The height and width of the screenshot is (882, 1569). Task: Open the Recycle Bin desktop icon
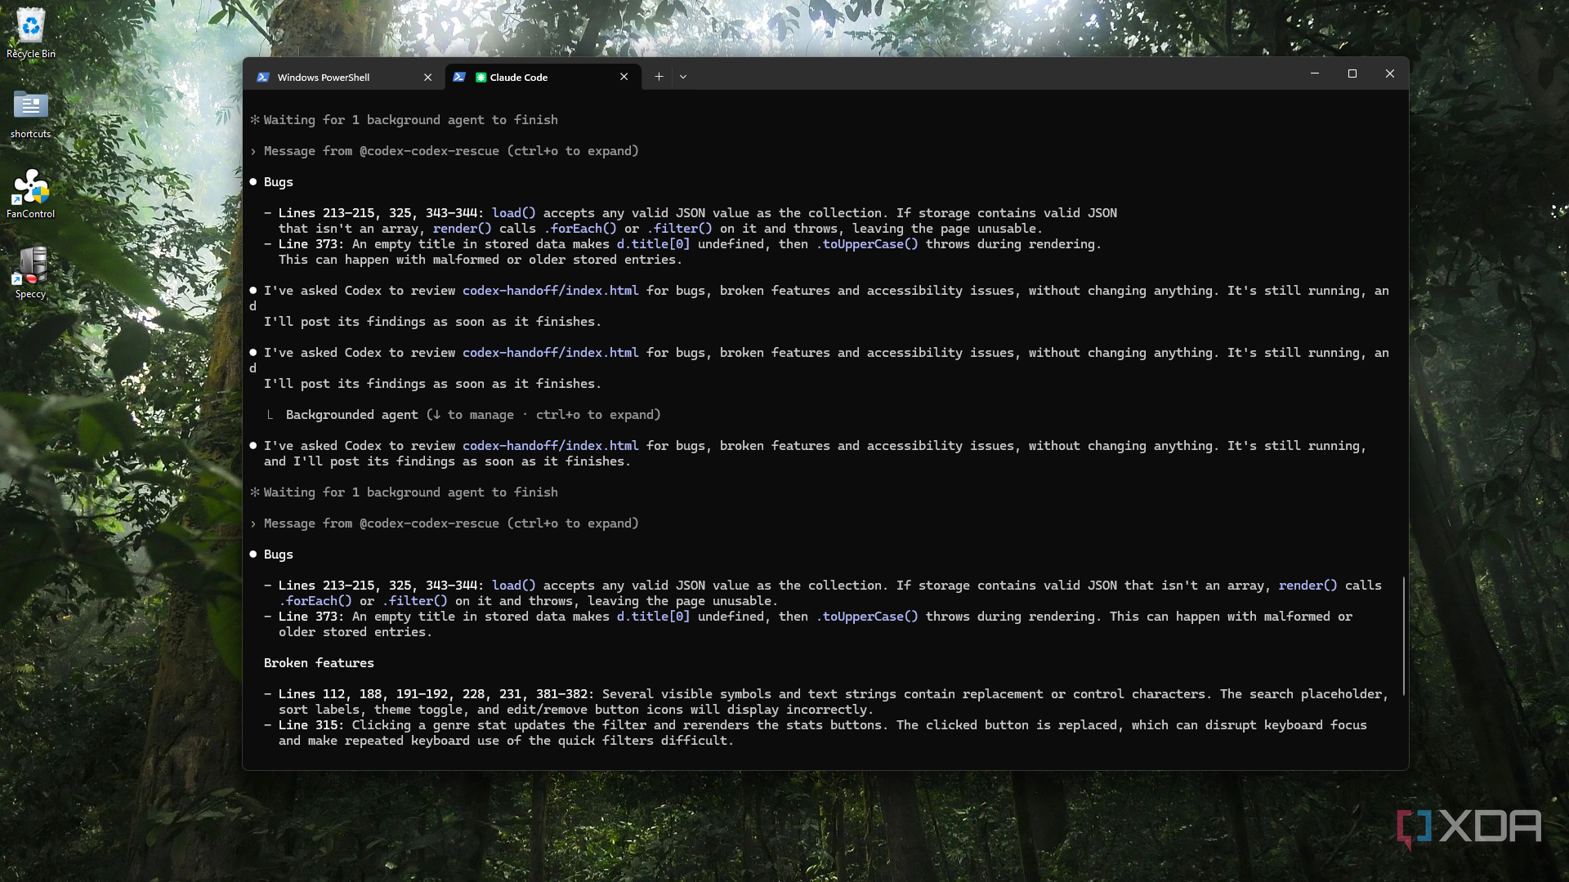click(x=31, y=34)
